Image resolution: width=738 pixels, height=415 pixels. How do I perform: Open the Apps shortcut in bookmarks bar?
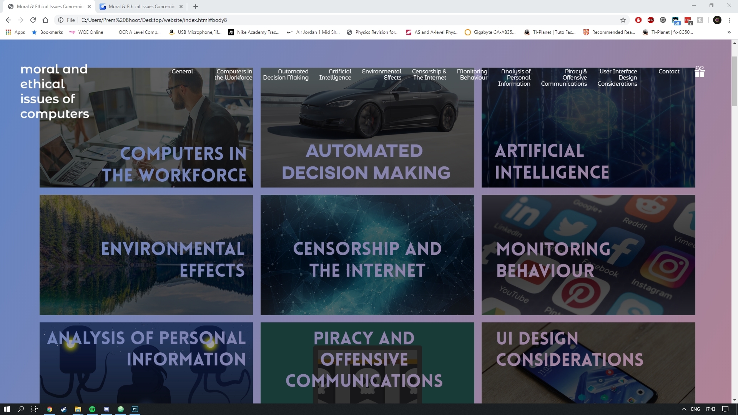(15, 32)
